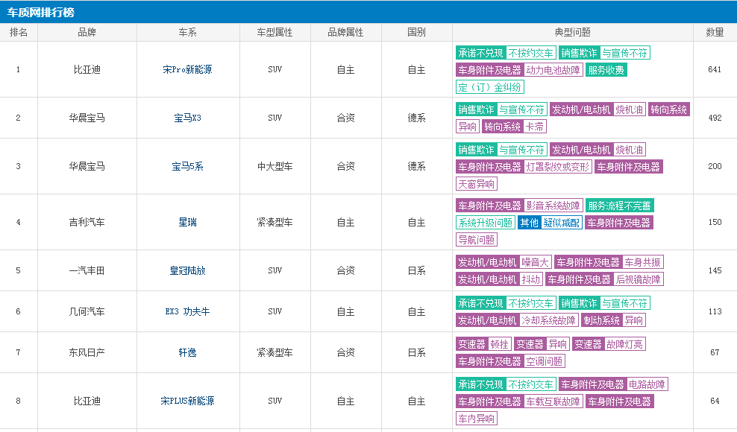
Task: Click the 空调问题 tag
Action: [544, 361]
